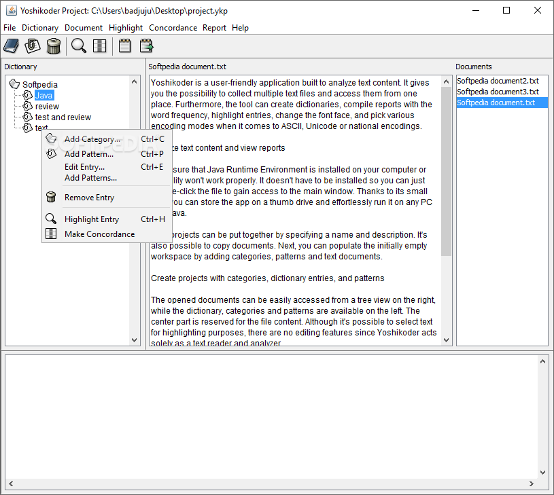Click the concordance toolbar icon
554x495 pixels.
click(x=100, y=46)
